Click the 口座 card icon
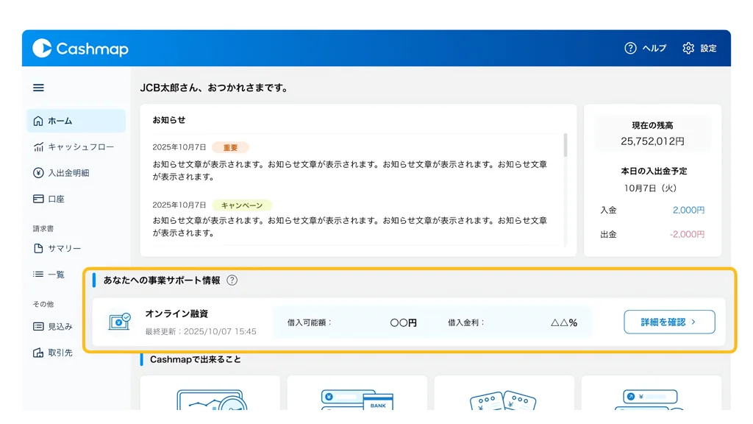Viewport: 753px width, 424px height. point(39,199)
